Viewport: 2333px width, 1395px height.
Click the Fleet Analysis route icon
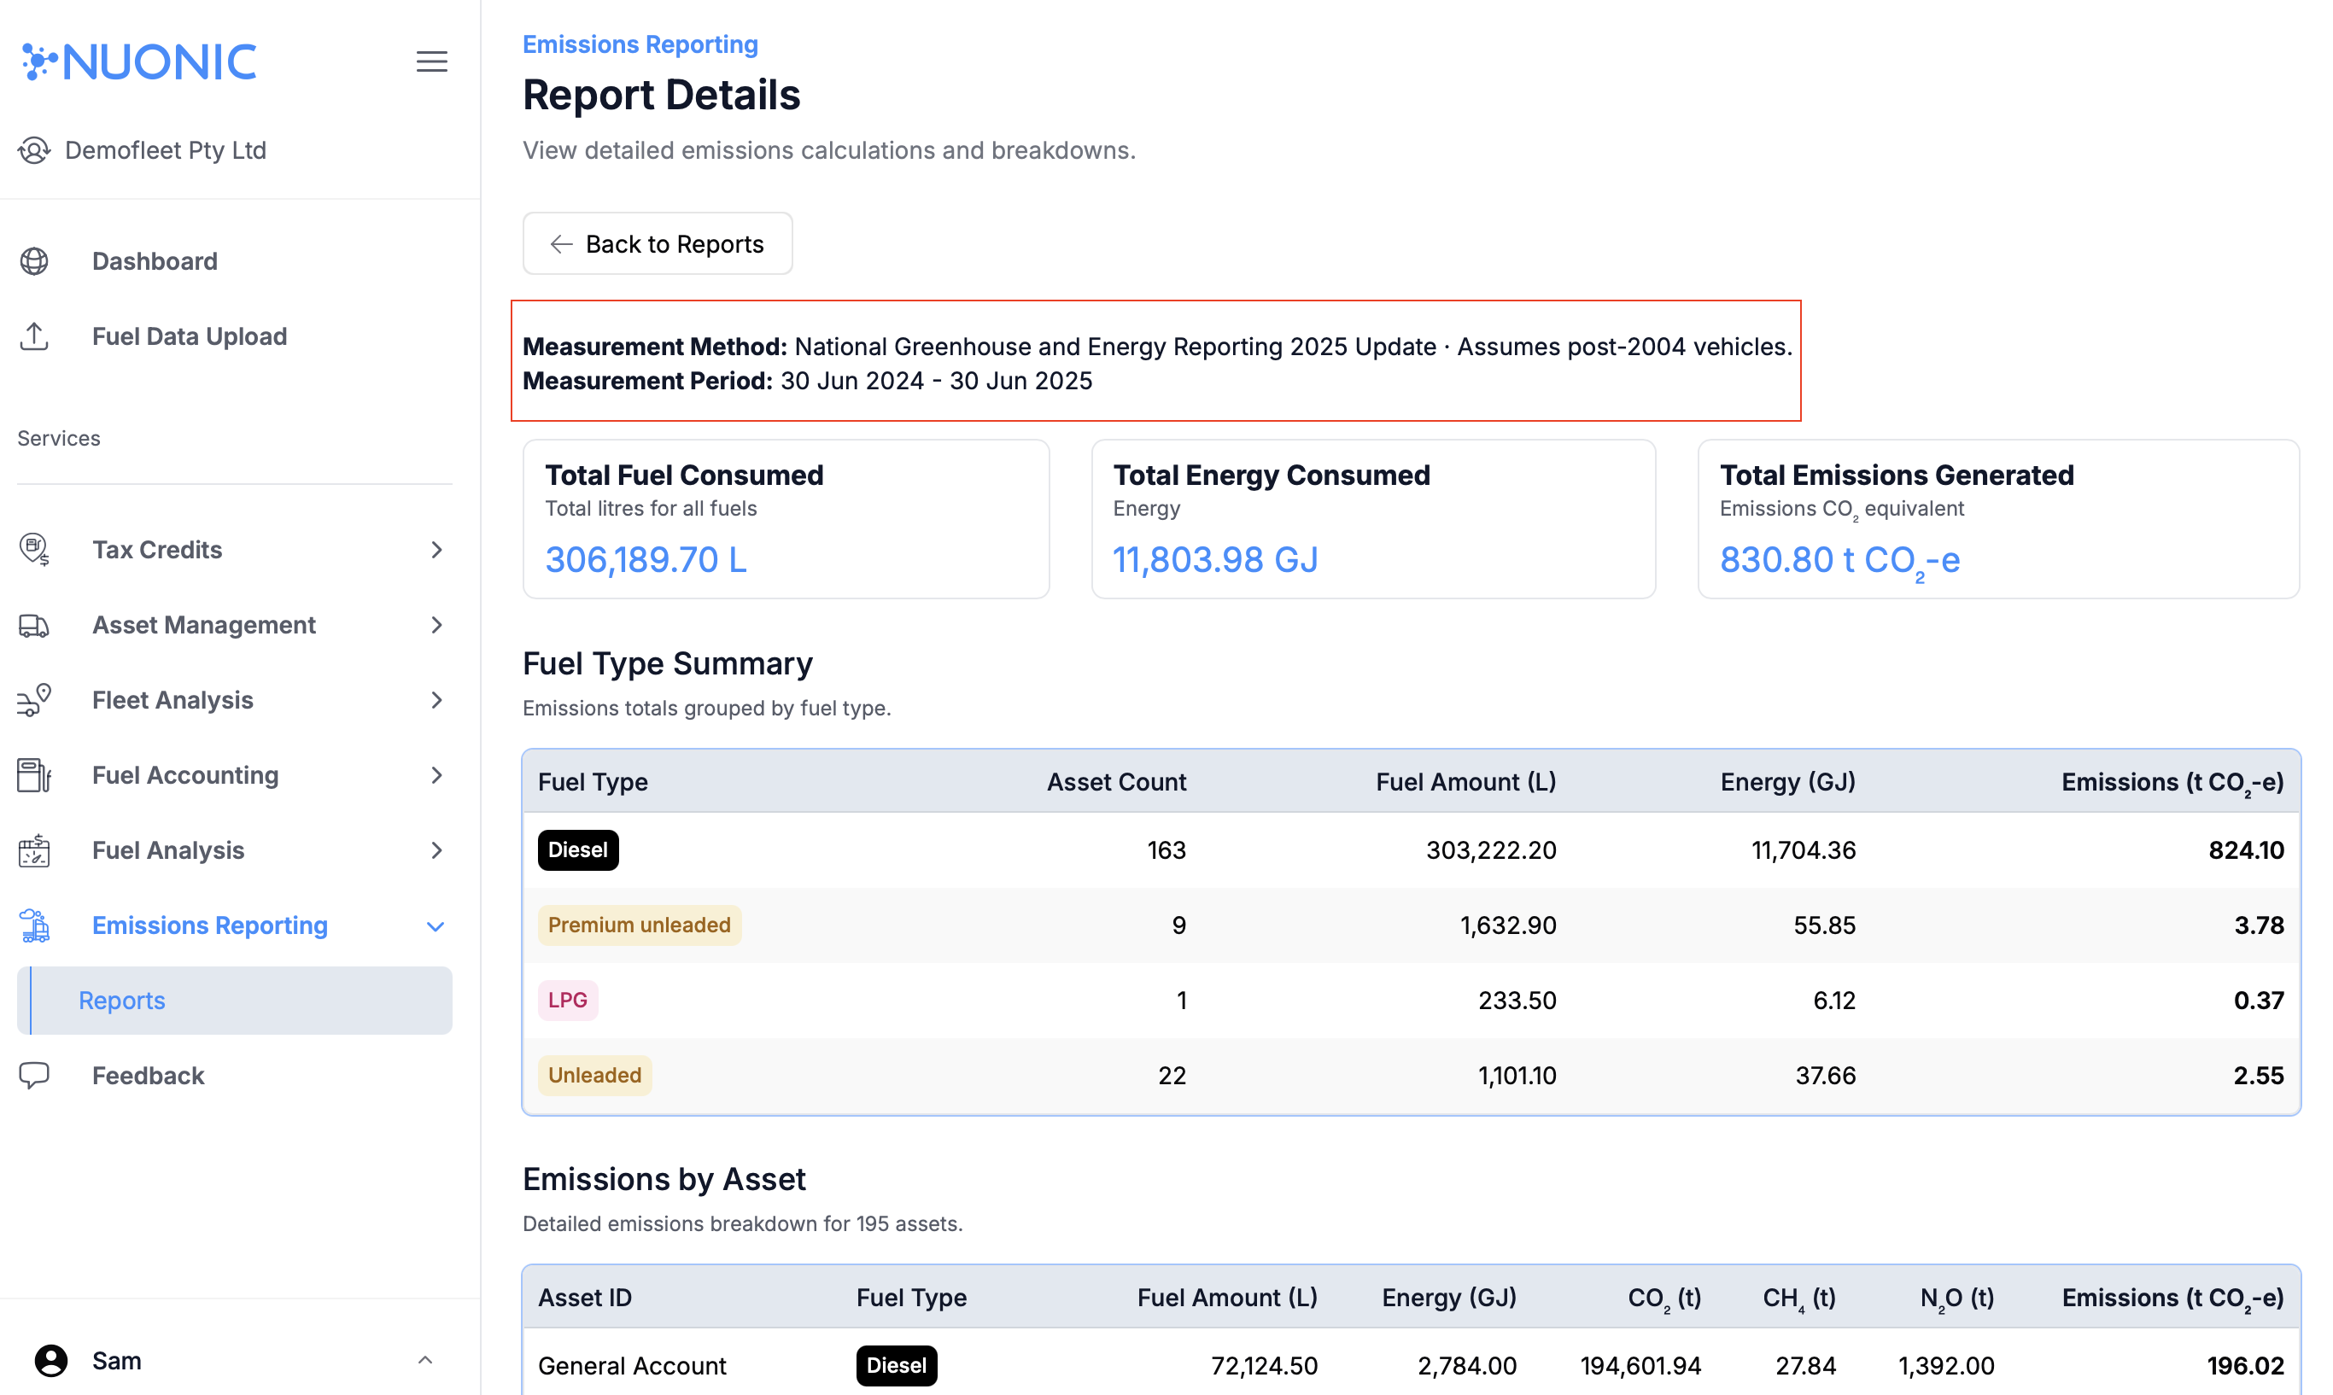tap(35, 699)
